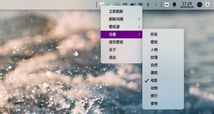This screenshot has height=114, width=214.
Task: Click the USB device tray icon
Action: [148, 5]
